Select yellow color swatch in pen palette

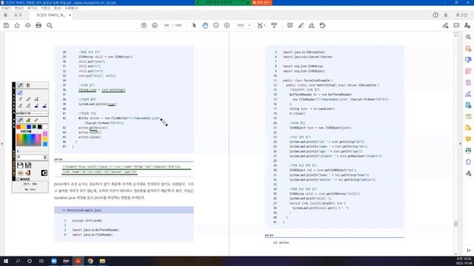pos(24,127)
